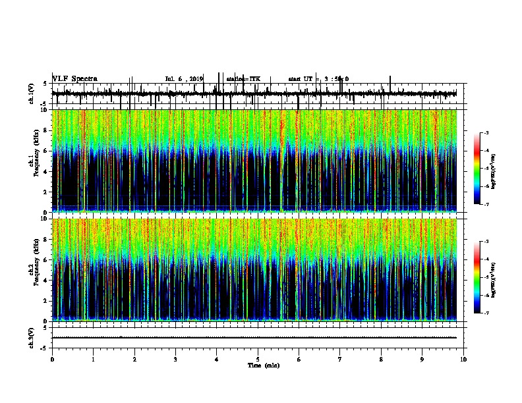Click the "Time (min)" x-axis label
The image size is (522, 403).
pyautogui.click(x=264, y=365)
